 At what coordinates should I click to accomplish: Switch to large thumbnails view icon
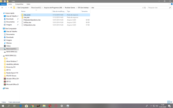[x=171, y=102]
